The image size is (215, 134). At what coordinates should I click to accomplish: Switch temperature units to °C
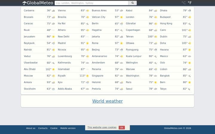tap(184, 3)
